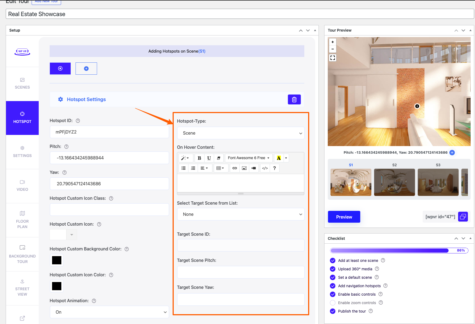The width and height of the screenshot is (475, 324).
Task: Toggle the Publish the tour checklist item
Action: tap(333, 311)
